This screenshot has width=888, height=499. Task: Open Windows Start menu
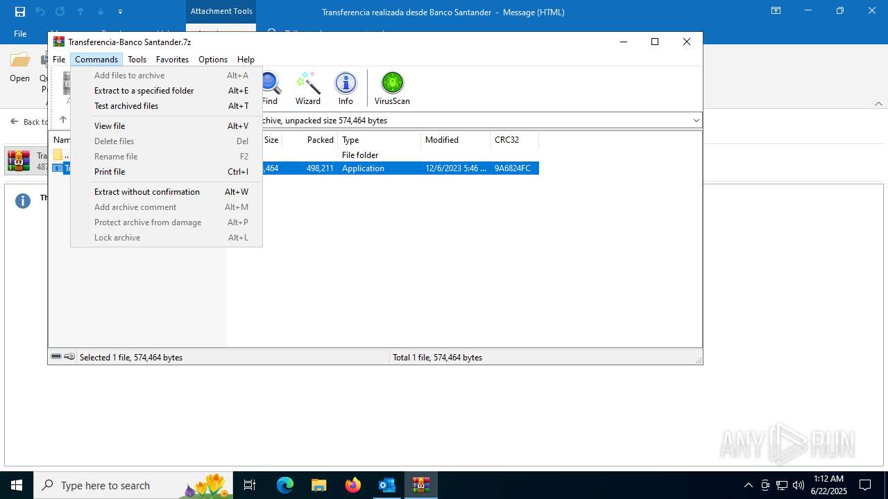[17, 485]
